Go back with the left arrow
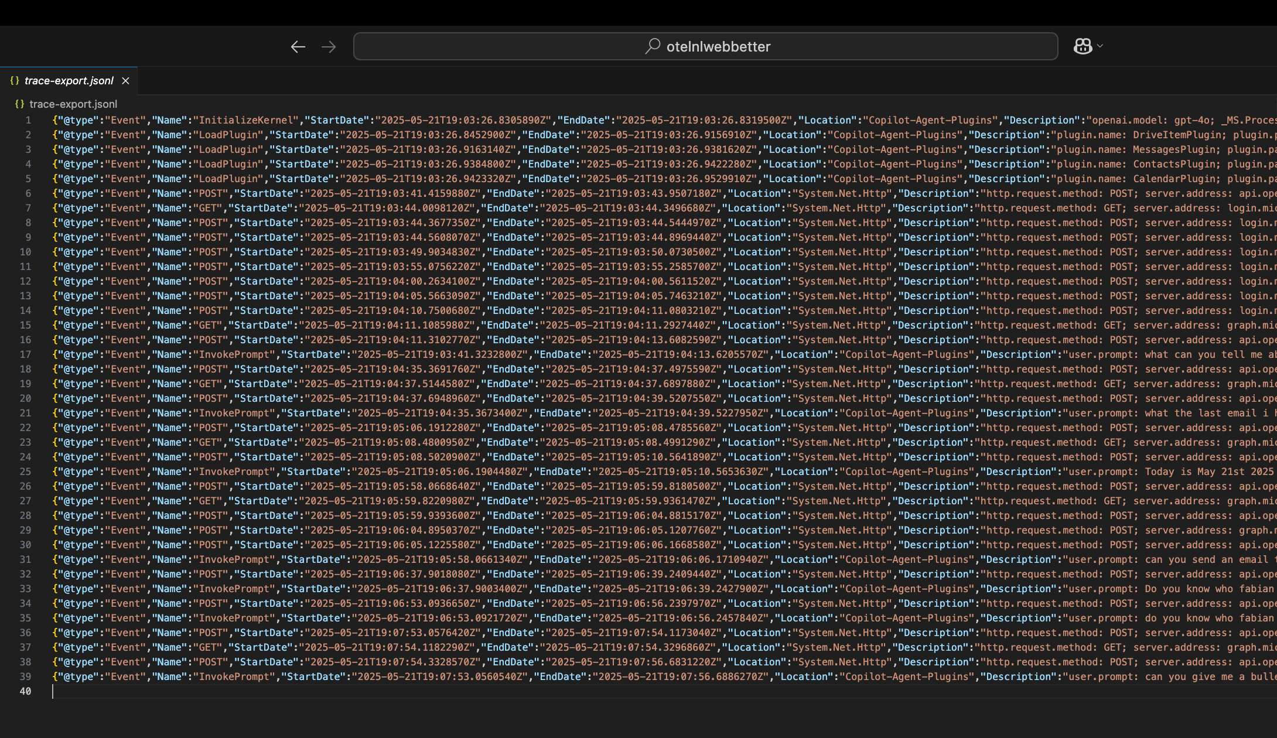1277x738 pixels. click(x=298, y=46)
